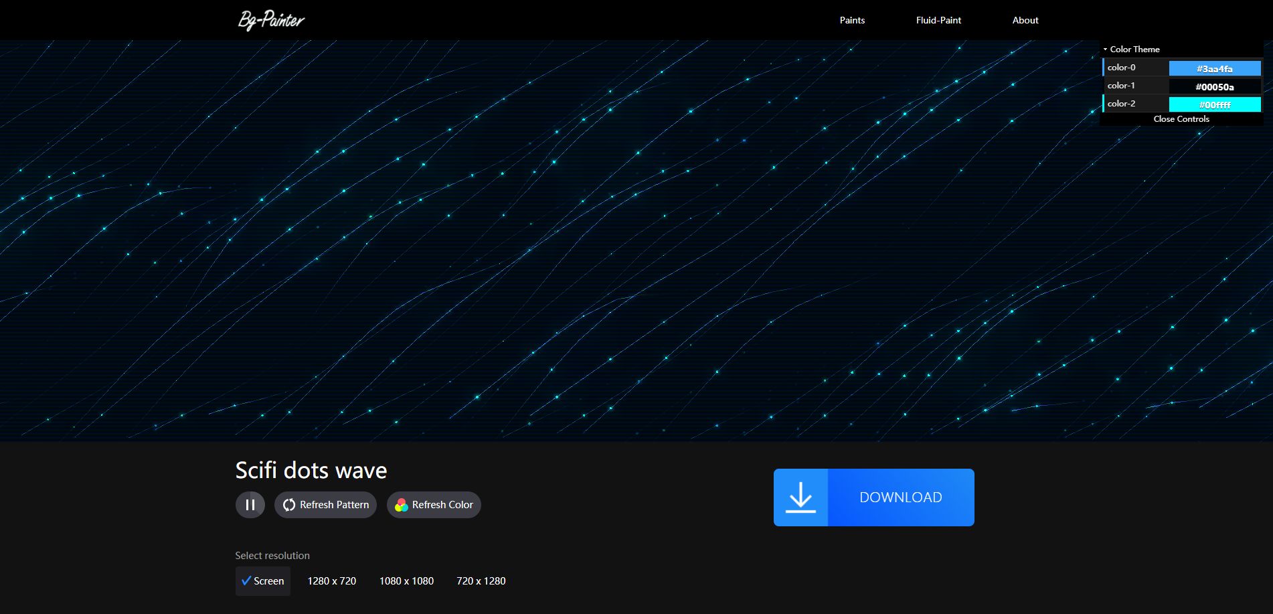Image resolution: width=1273 pixels, height=614 pixels.
Task: Select the 1080 x 1080 resolution
Action: click(406, 581)
